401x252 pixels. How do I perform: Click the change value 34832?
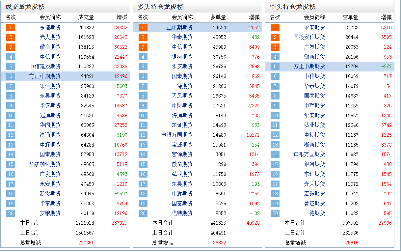[121, 28]
